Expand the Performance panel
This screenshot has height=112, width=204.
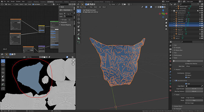pos(178,55)
